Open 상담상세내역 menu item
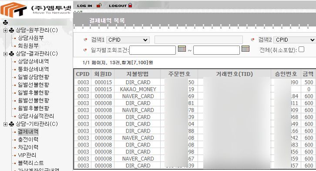316x171 pixels. [33, 61]
